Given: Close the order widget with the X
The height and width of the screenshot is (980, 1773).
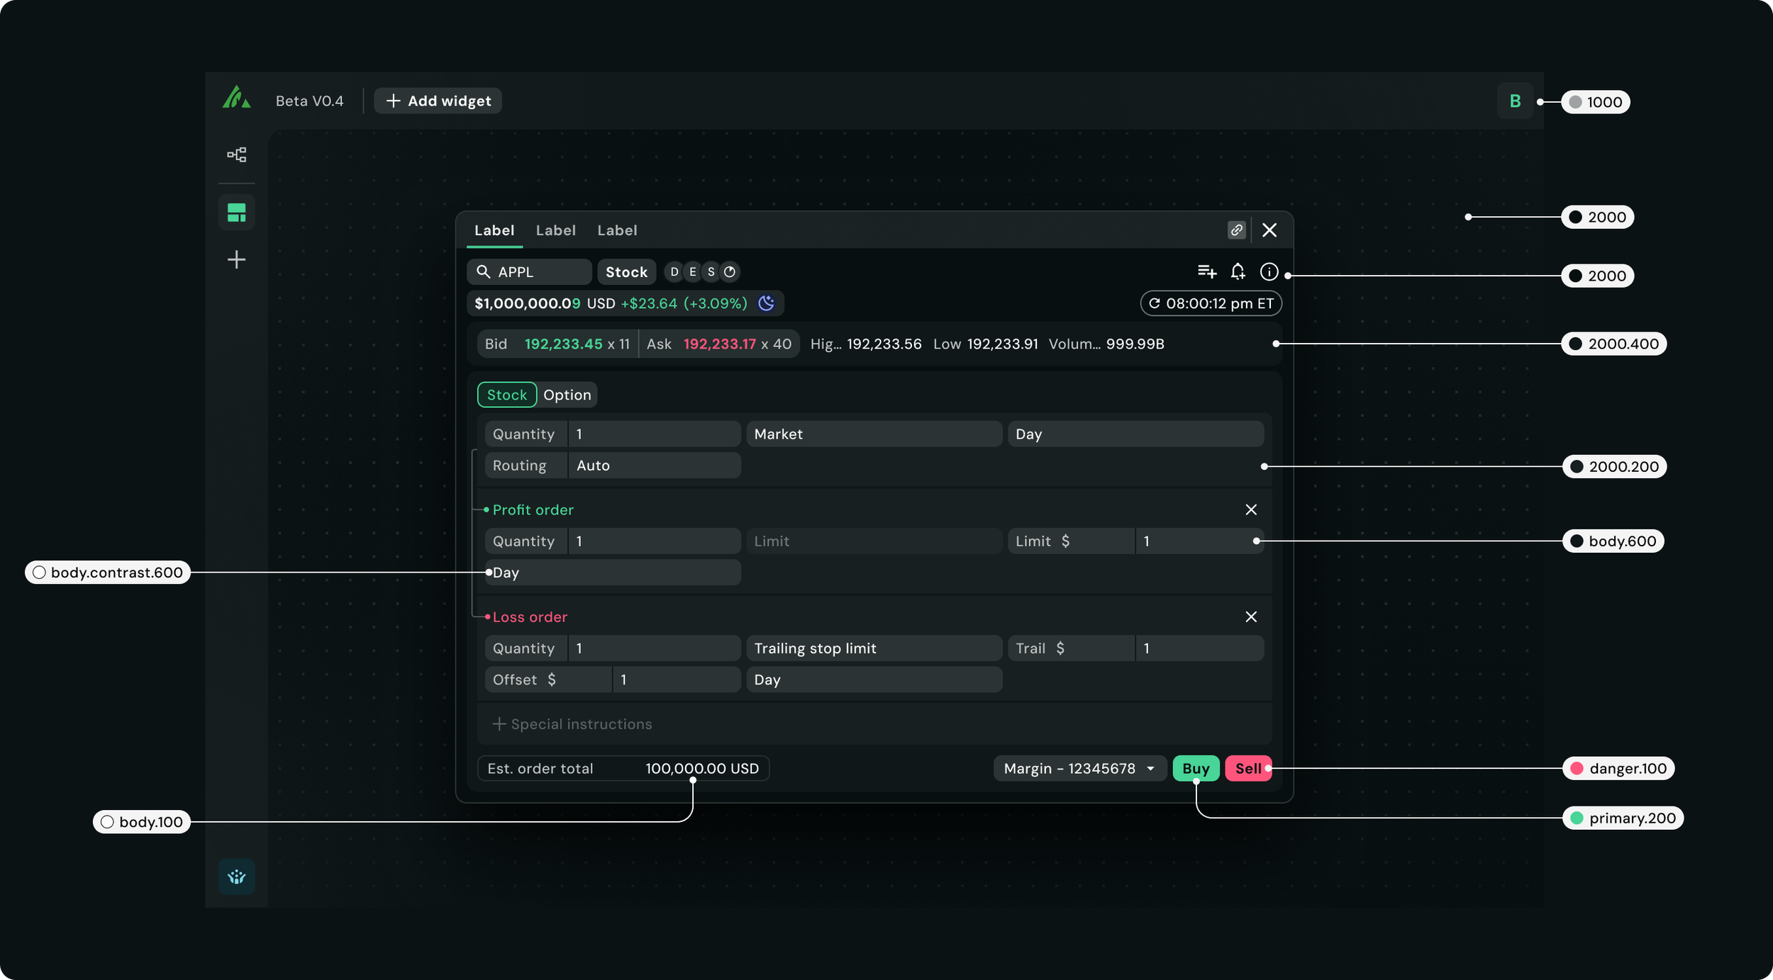Looking at the screenshot, I should point(1269,230).
